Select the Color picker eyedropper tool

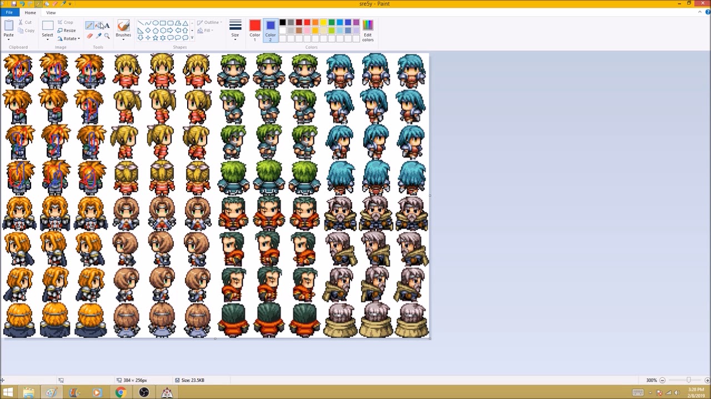click(98, 36)
